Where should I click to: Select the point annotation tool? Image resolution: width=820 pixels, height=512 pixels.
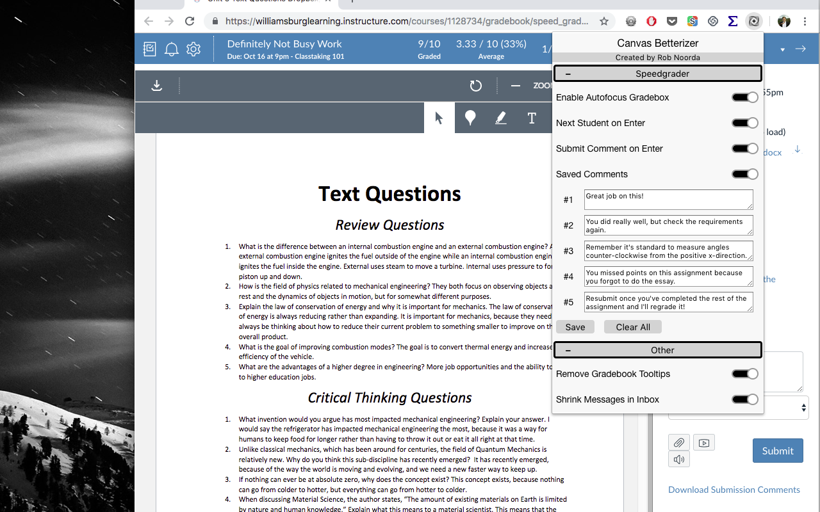pos(470,118)
